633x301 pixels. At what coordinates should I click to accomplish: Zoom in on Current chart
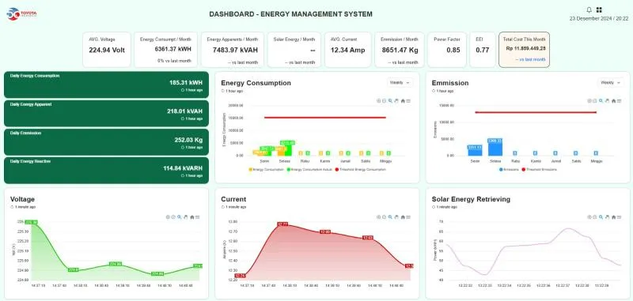(x=379, y=216)
